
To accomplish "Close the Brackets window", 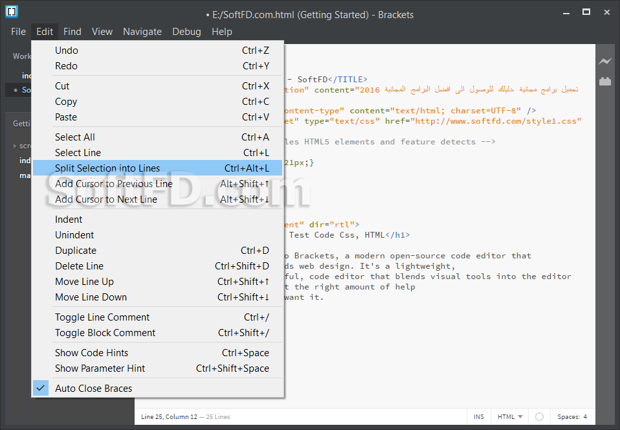I will 607,12.
